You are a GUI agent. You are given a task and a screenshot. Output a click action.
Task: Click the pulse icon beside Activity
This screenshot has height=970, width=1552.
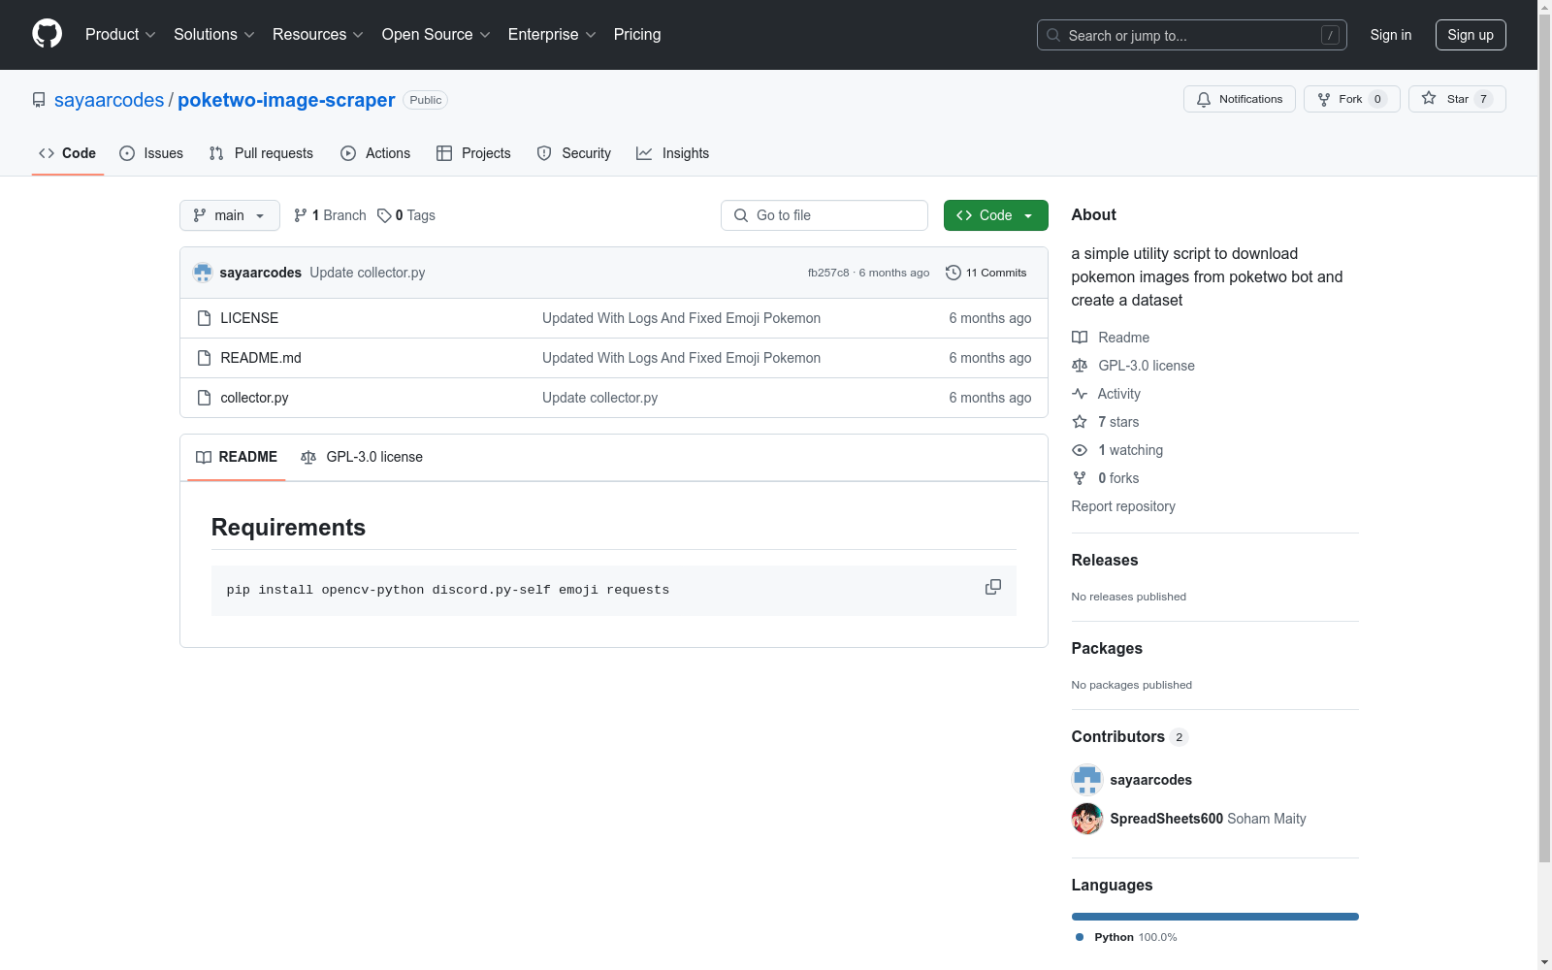[x=1080, y=394]
